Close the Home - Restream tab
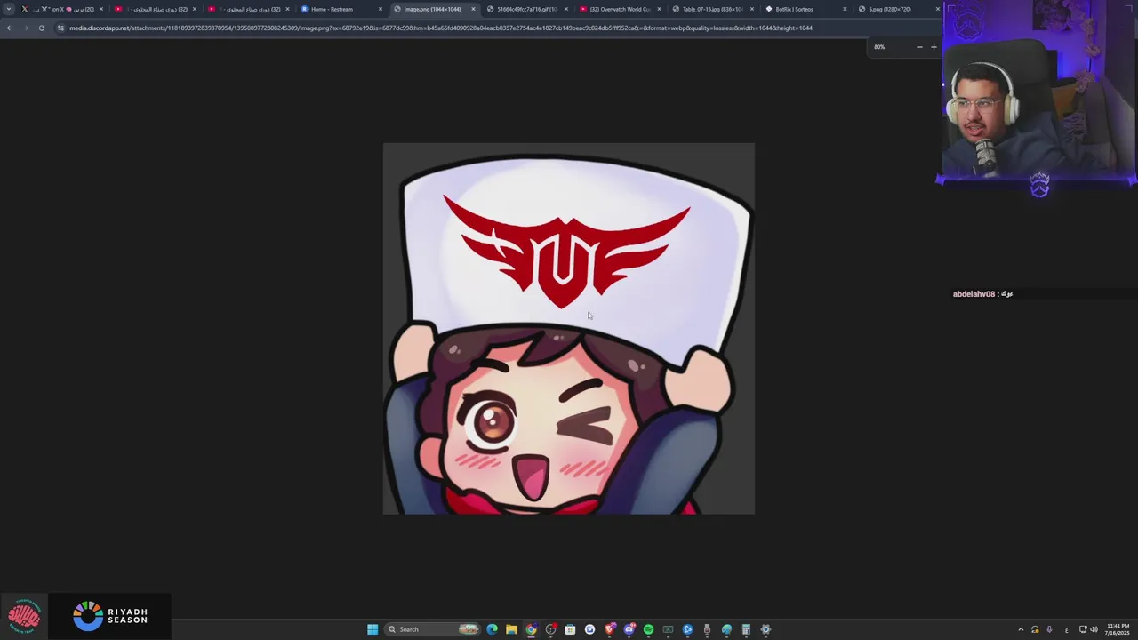Screen dimensions: 1138x640 pyautogui.click(x=381, y=9)
